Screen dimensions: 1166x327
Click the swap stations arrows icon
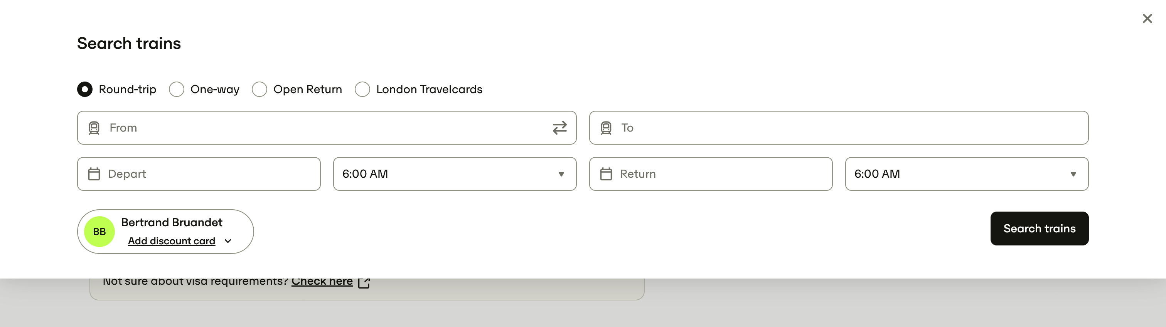click(559, 128)
